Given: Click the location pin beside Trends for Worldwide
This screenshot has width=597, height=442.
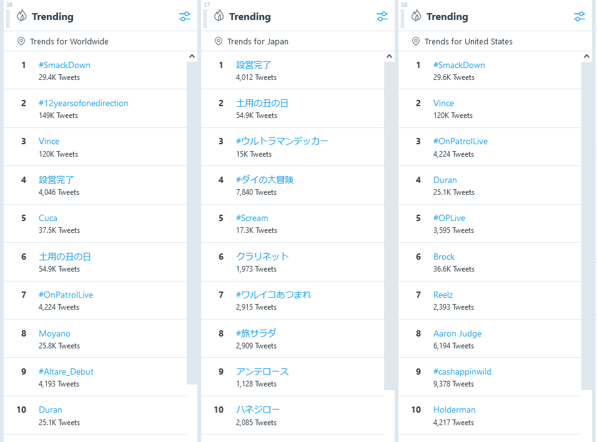Looking at the screenshot, I should (x=21, y=41).
